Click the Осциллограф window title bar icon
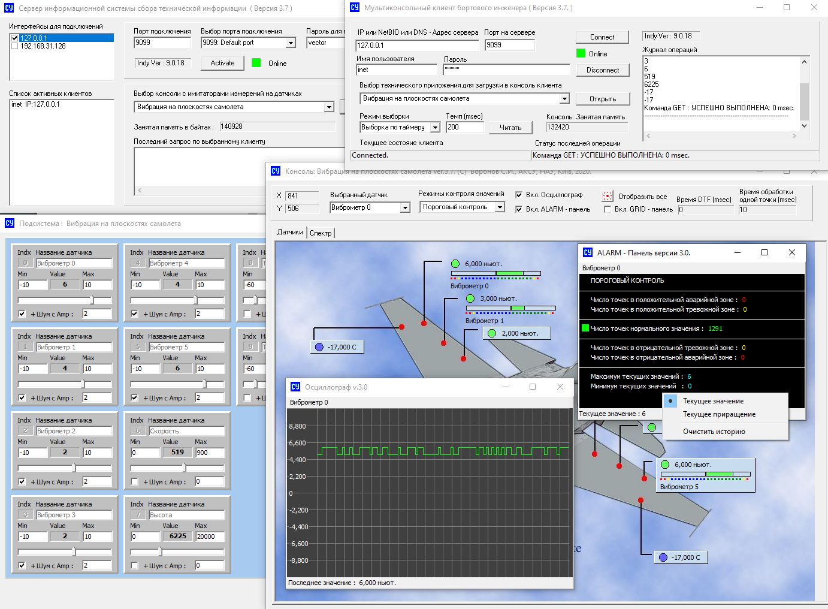This screenshot has height=609, width=828. point(295,387)
